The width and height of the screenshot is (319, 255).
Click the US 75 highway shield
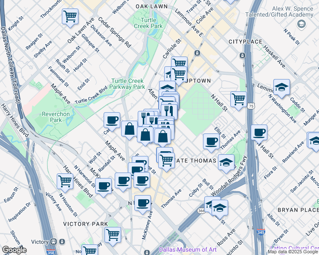(251, 106)
